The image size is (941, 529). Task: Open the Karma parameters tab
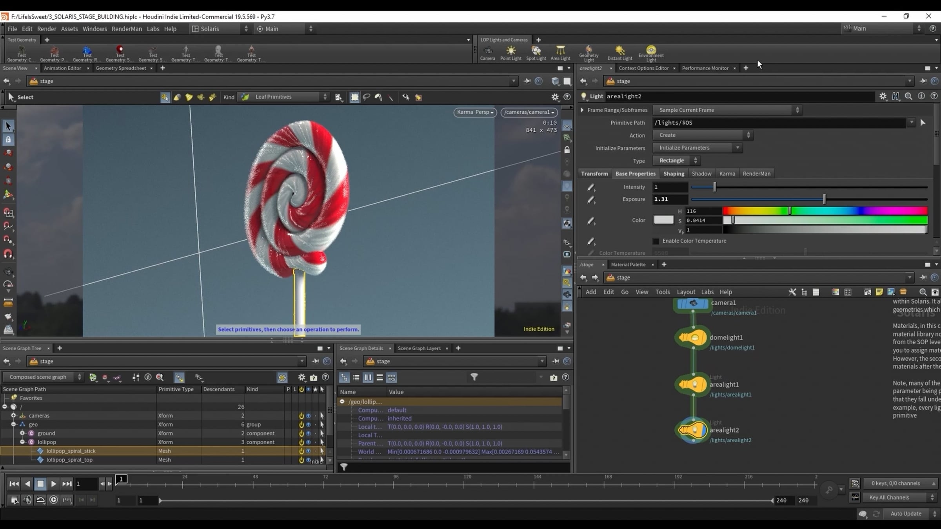pos(727,174)
